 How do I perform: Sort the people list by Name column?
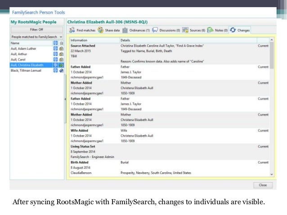(31, 42)
